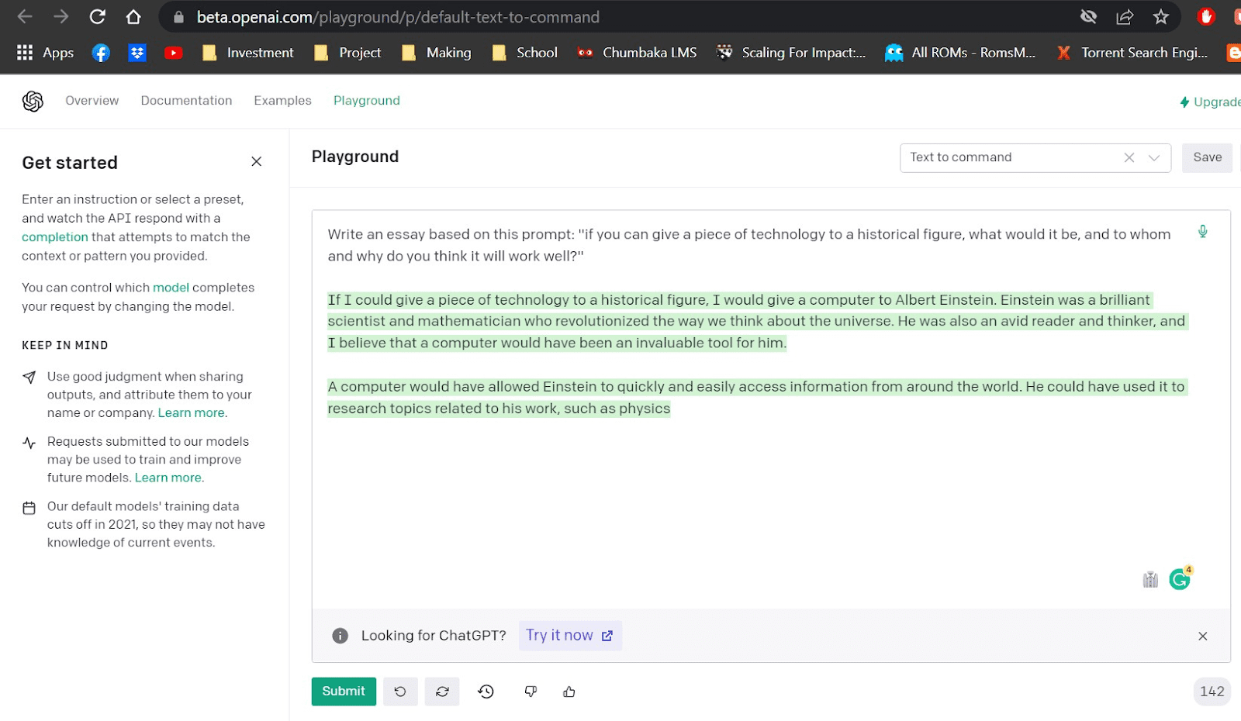Clear the Text to command preset selection
This screenshot has width=1241, height=721.
[x=1129, y=157]
